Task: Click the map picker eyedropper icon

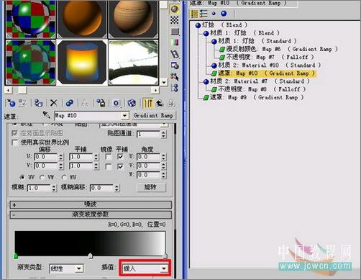Action: [x=46, y=114]
